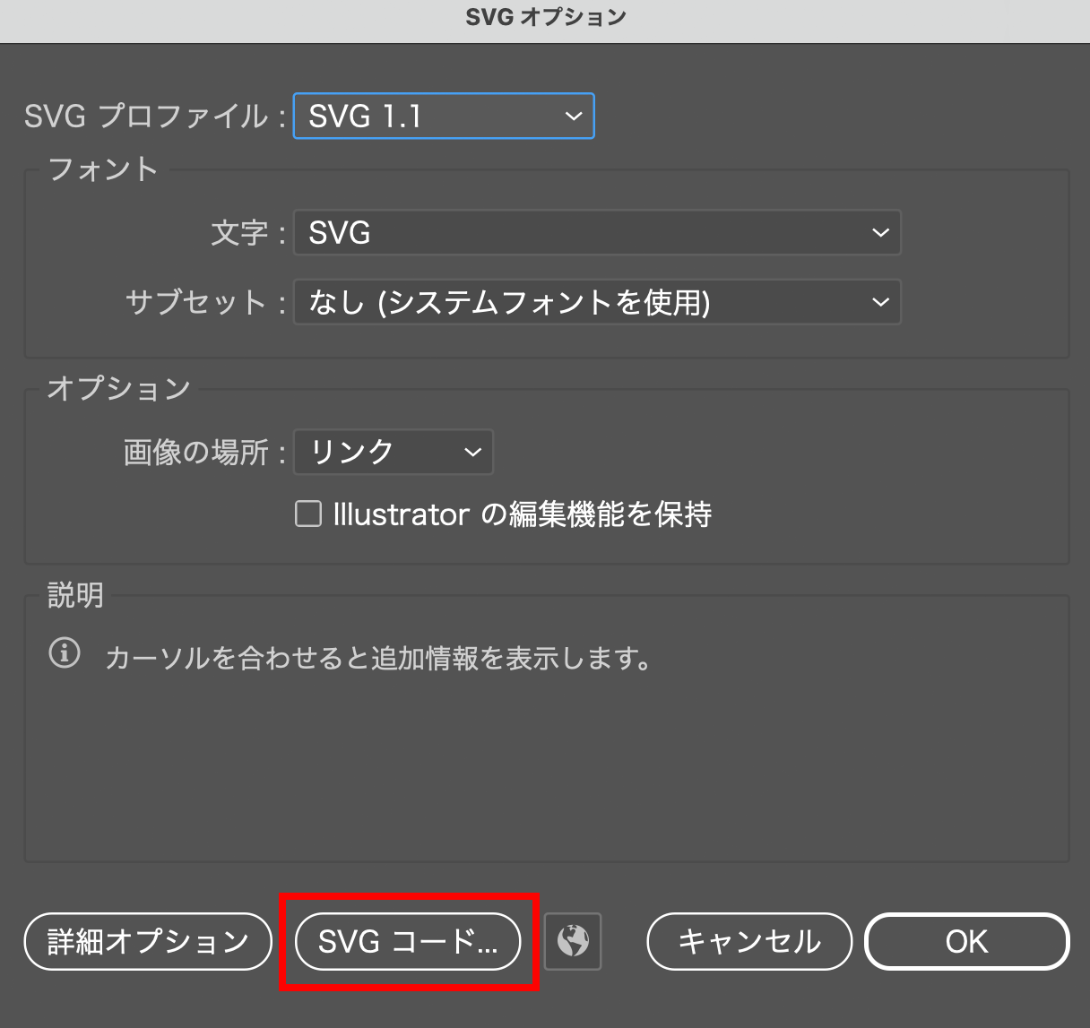
Task: Enable Illustrator の編集機能を保持 checkbox
Action: pos(308,514)
